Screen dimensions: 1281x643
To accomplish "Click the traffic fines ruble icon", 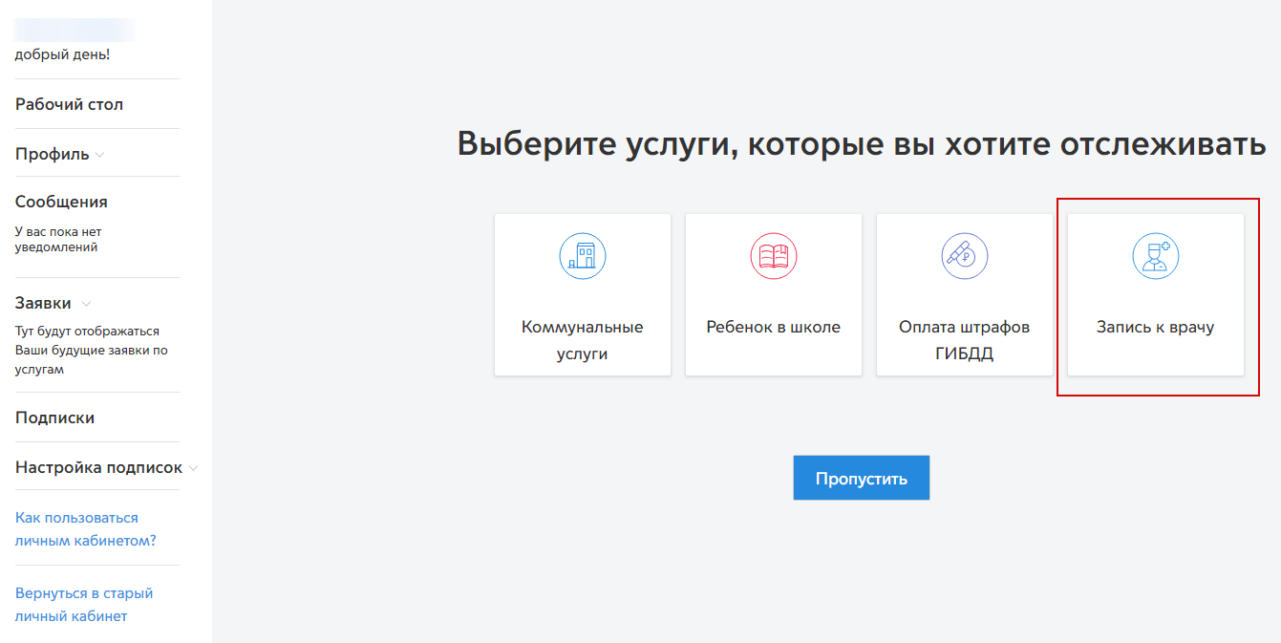I will (964, 256).
